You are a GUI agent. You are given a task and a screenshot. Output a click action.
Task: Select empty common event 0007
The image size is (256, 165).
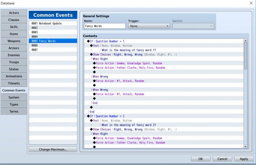(53, 50)
